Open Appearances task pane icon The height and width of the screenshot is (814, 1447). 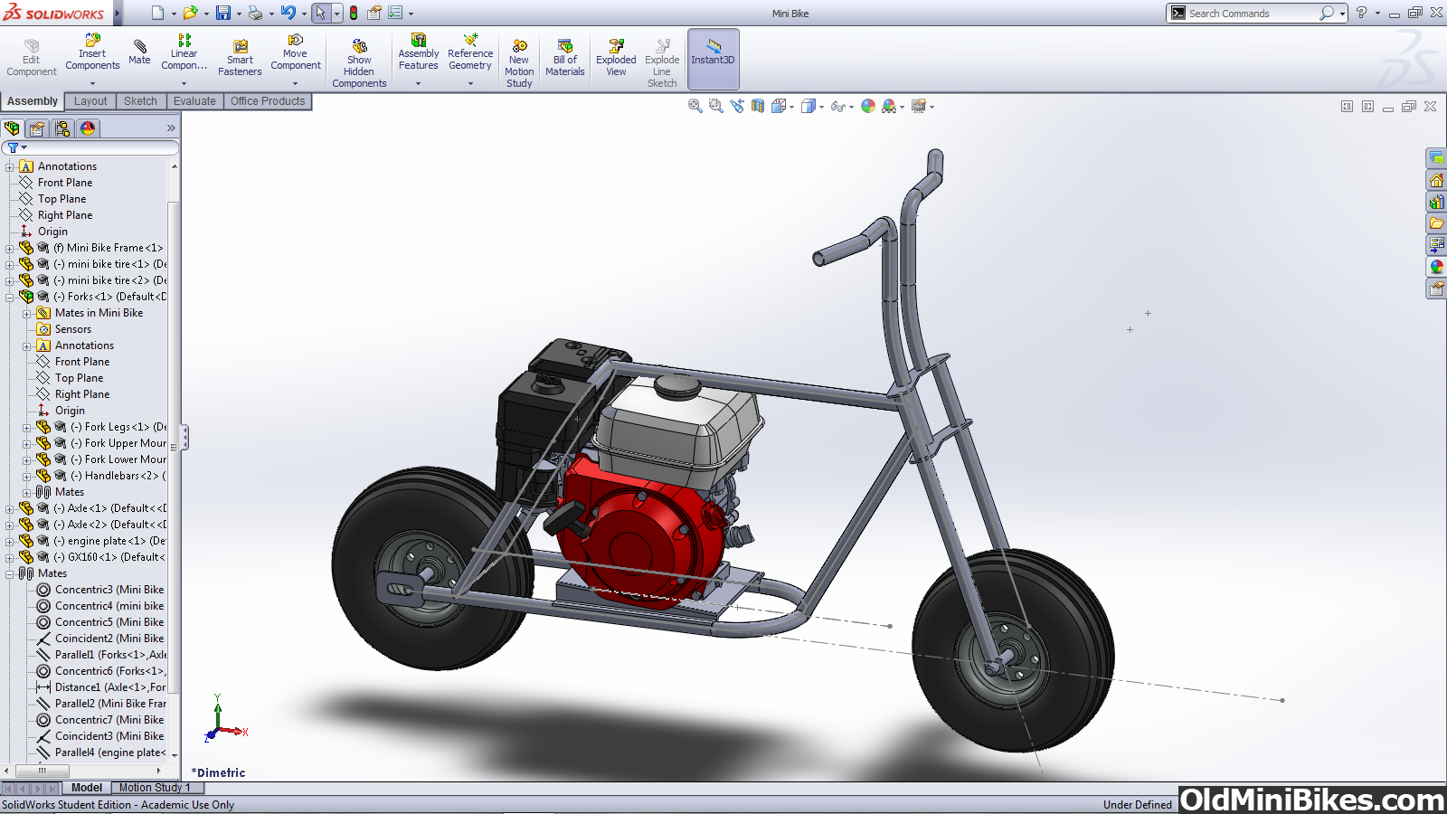point(1436,267)
